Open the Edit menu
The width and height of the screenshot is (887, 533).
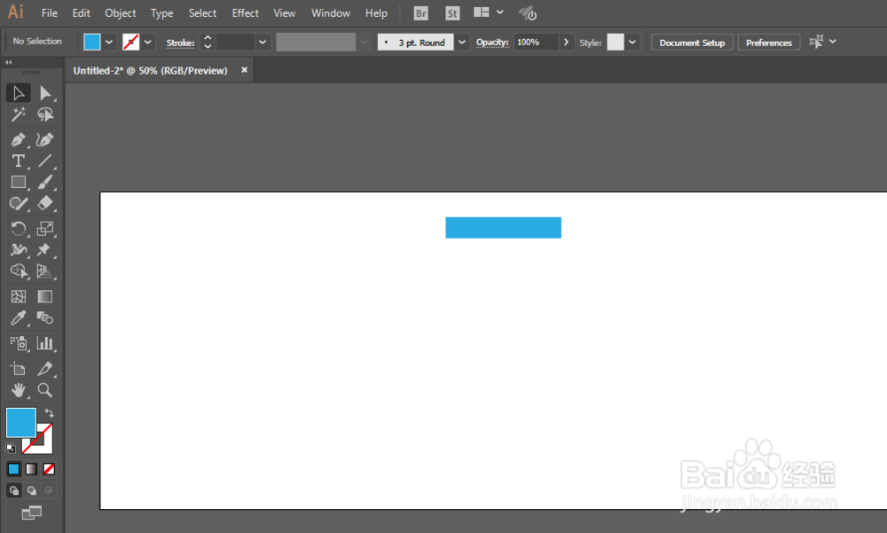[81, 13]
